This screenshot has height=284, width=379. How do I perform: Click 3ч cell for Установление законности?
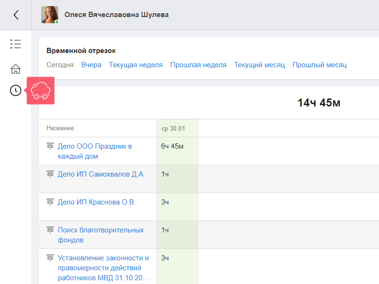tap(178, 266)
